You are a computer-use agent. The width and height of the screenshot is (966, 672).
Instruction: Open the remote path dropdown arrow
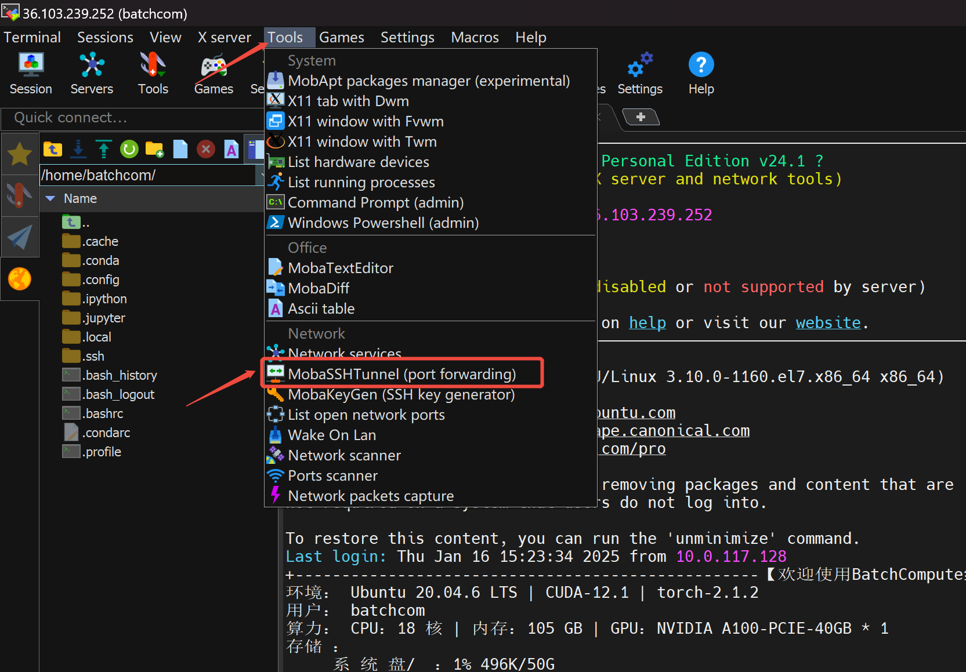(x=261, y=175)
